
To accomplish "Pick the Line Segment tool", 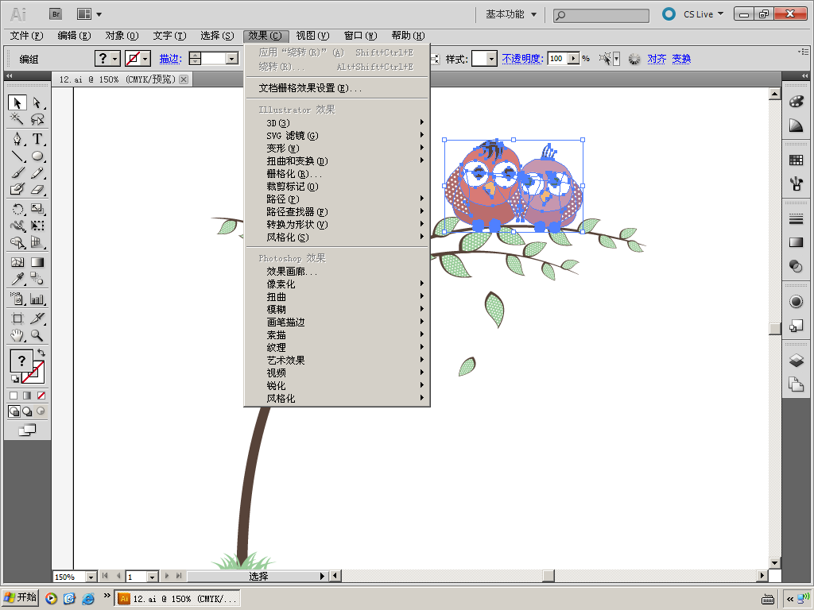I will coord(17,156).
